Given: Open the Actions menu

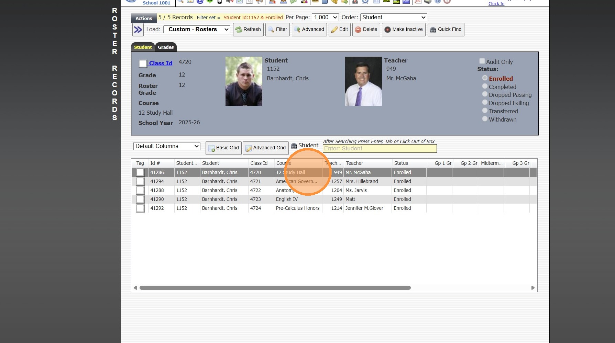Looking at the screenshot, I should tap(144, 18).
